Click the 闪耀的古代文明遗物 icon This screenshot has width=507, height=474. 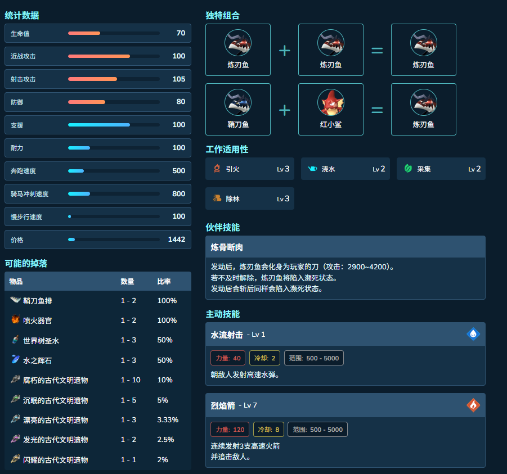[x=15, y=458]
